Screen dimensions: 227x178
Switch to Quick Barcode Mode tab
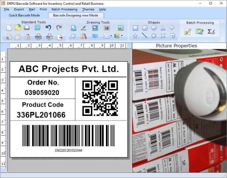tap(24, 15)
